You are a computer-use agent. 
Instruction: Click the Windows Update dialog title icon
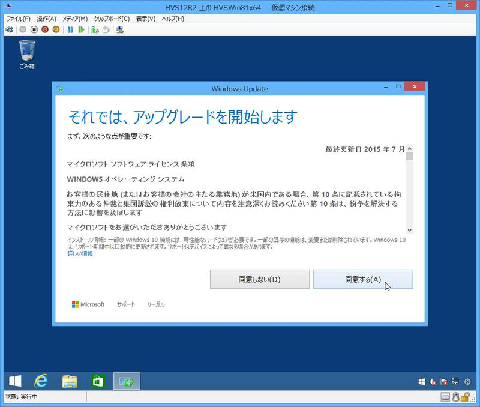point(60,89)
